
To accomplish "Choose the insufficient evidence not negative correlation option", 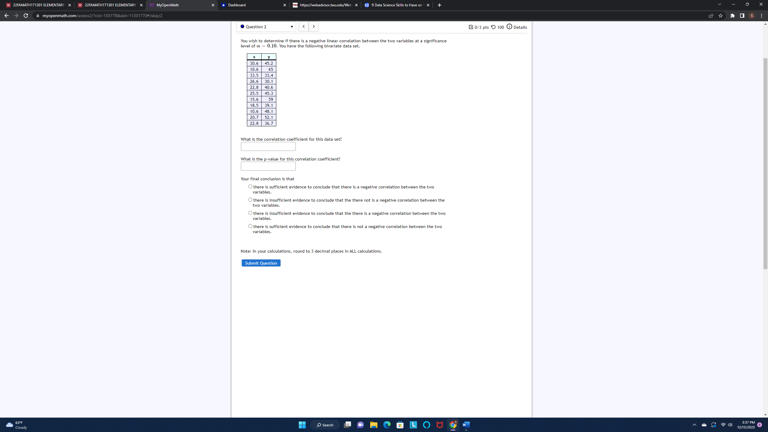I will pyautogui.click(x=250, y=199).
